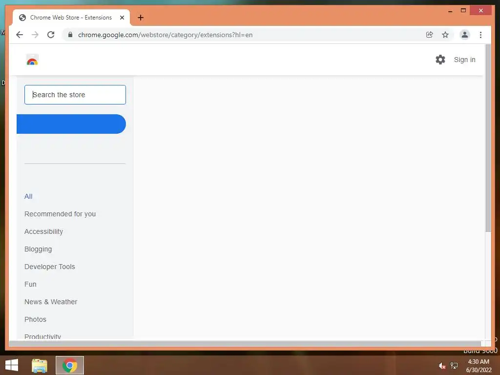Reload the Chrome Web Store page
The width and height of the screenshot is (500, 375).
[x=51, y=35]
